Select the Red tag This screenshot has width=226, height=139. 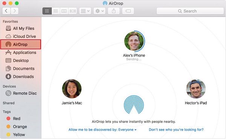click(21, 118)
